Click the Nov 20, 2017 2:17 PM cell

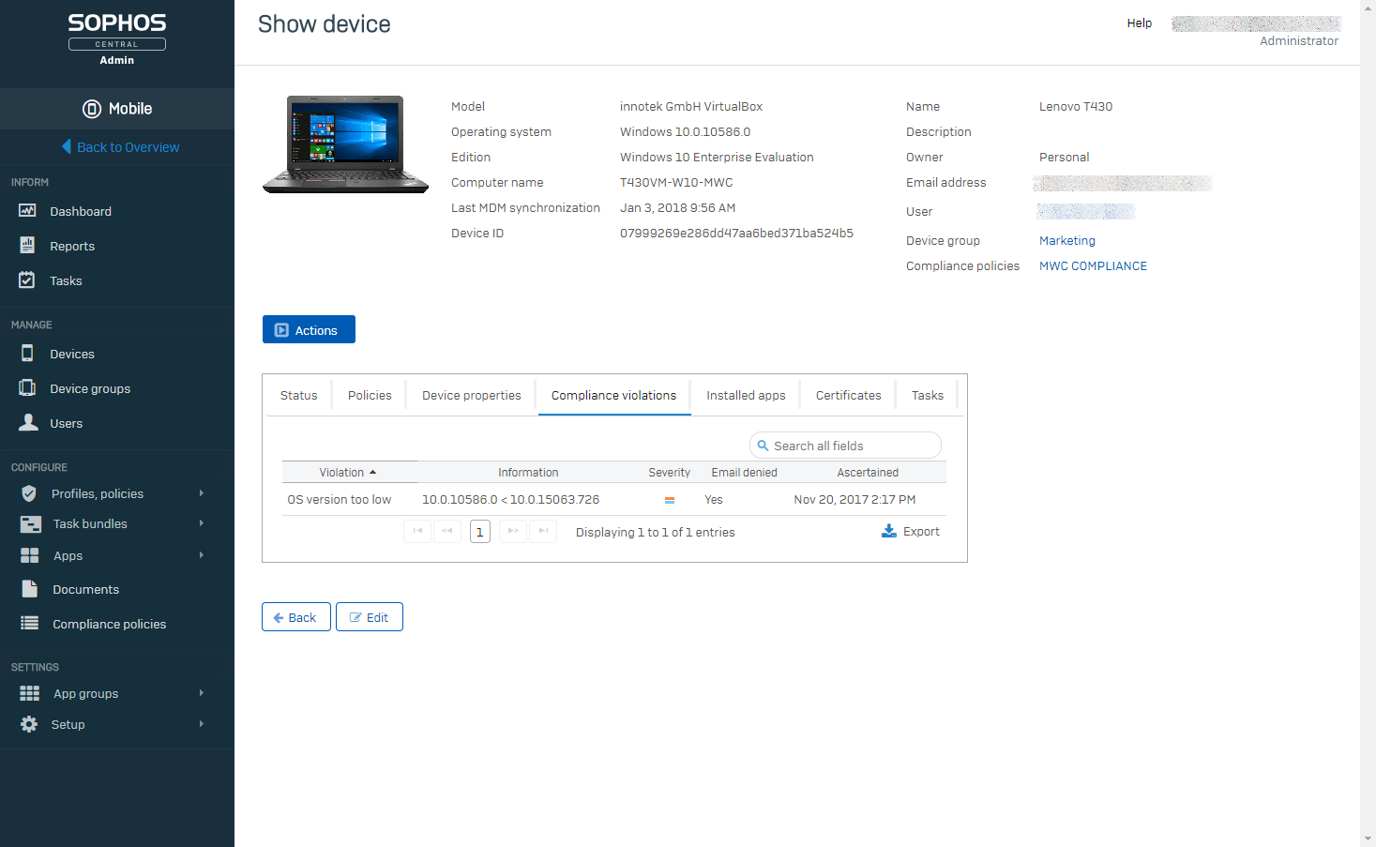point(854,499)
